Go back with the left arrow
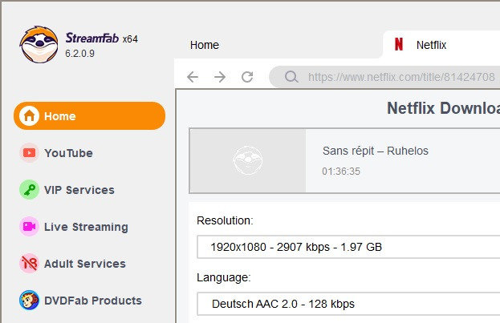The width and height of the screenshot is (500, 323). click(x=192, y=77)
